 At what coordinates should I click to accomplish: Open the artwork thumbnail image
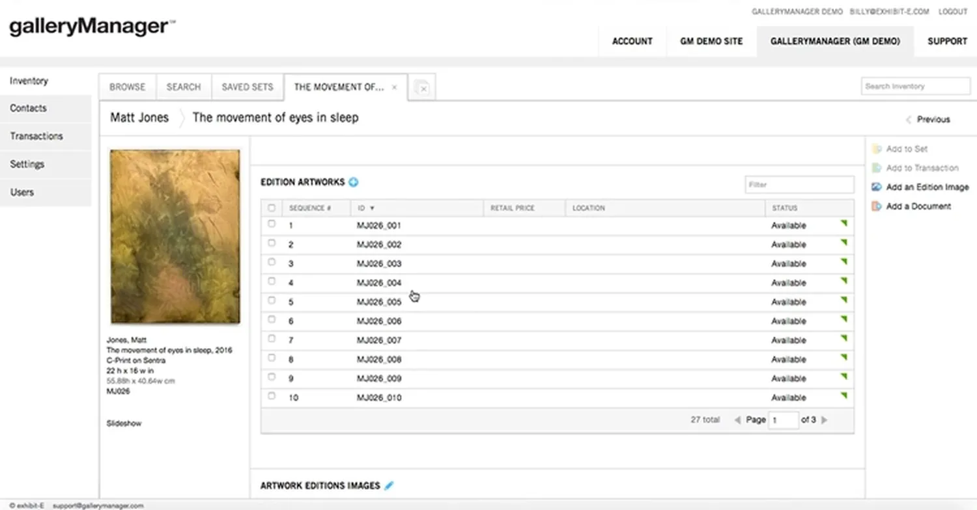click(175, 237)
